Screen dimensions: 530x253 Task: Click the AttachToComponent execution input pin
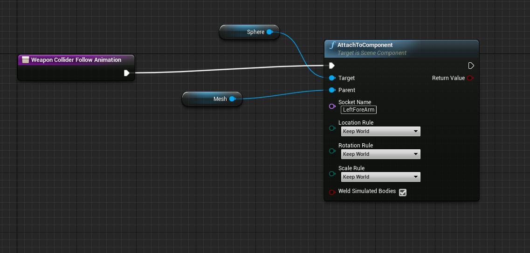(x=332, y=66)
